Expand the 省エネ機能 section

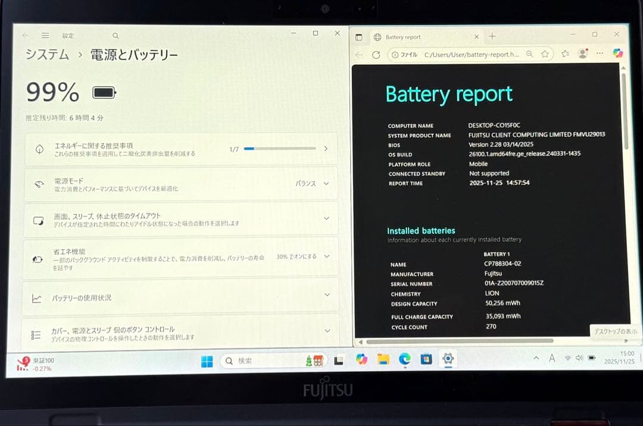coord(327,256)
